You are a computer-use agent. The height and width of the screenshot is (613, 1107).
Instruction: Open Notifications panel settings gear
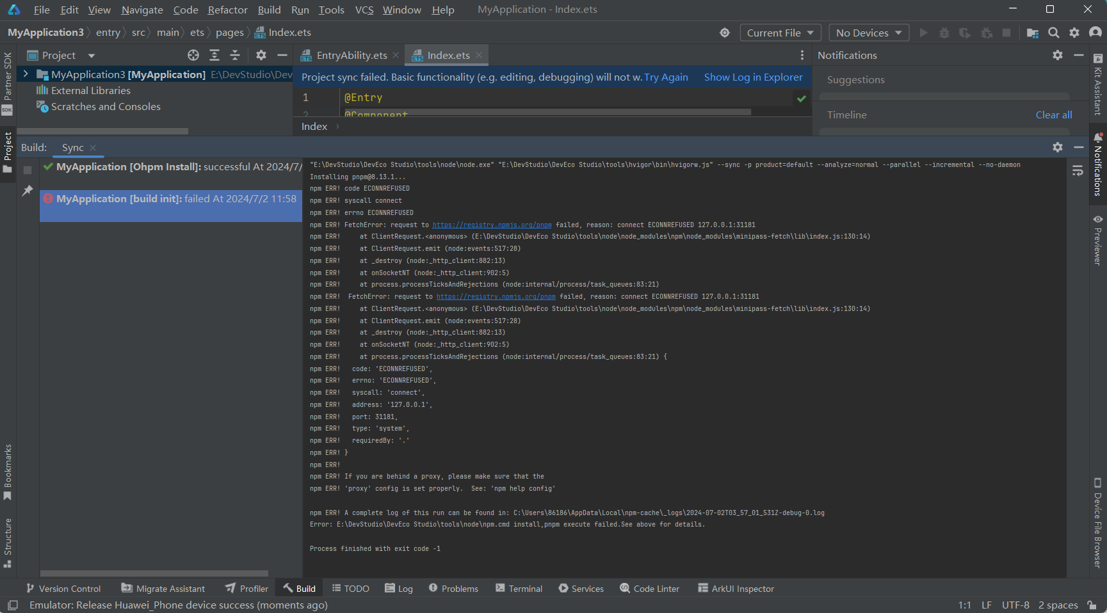(1058, 56)
